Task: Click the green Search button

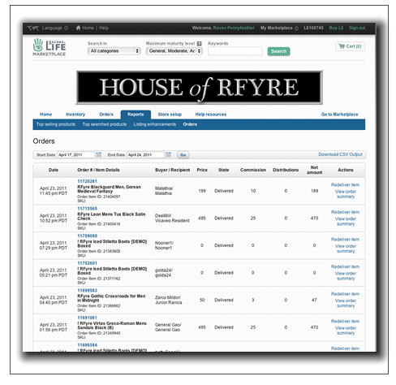Action: (x=278, y=51)
